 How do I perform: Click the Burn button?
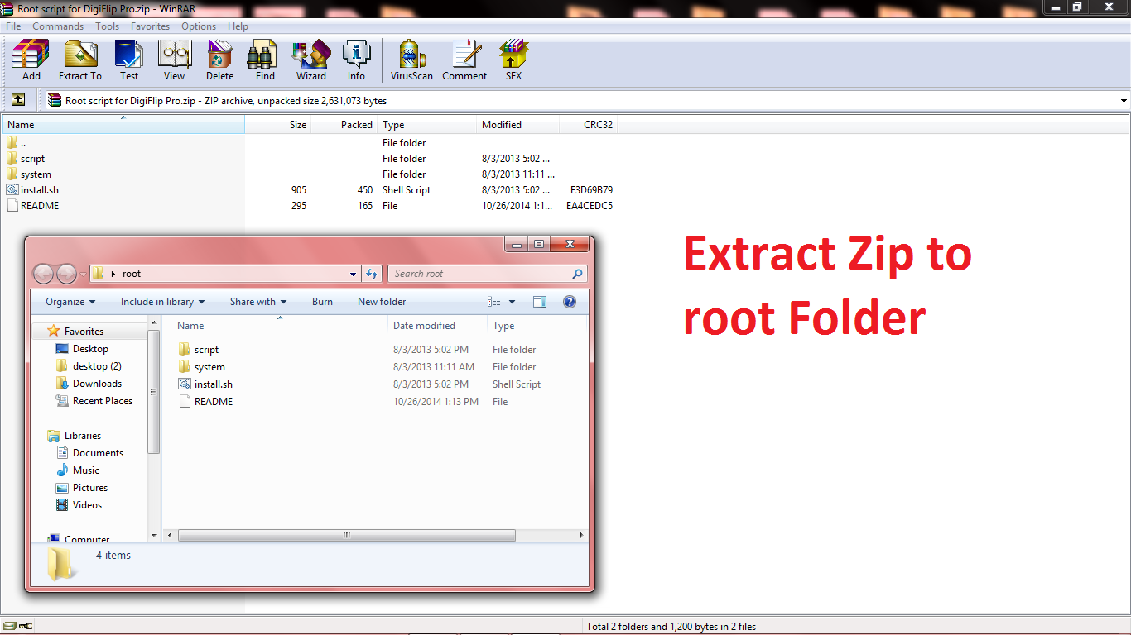322,302
